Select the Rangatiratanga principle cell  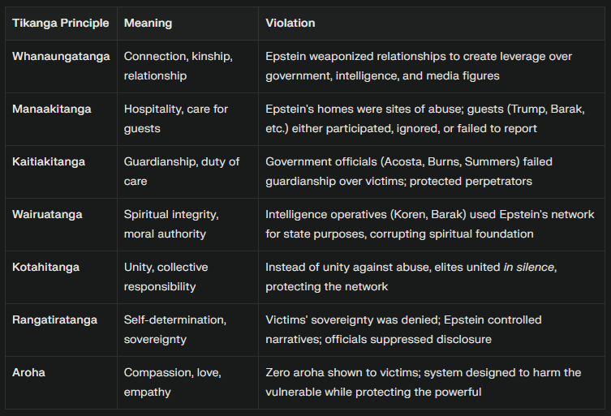[x=54, y=320]
